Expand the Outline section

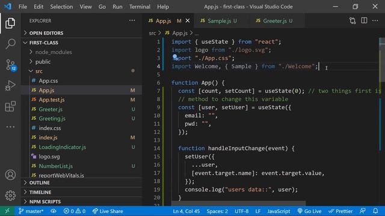[82, 182]
